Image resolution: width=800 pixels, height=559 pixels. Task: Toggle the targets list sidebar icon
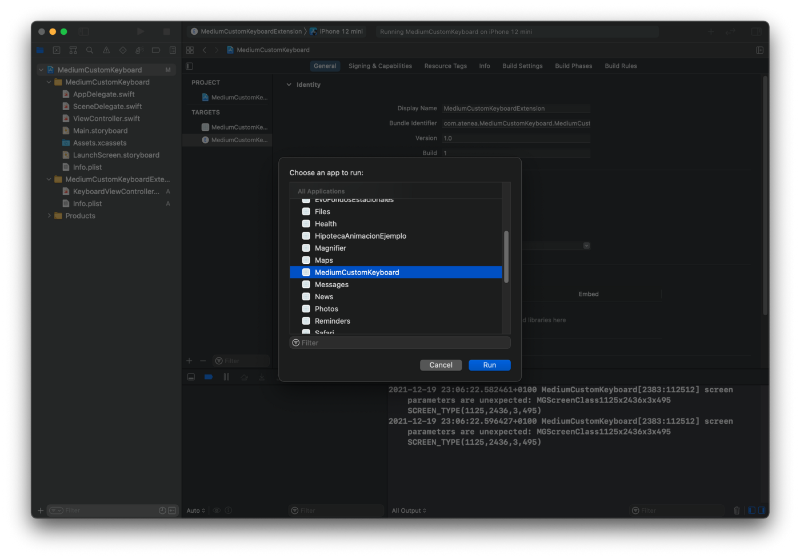[190, 66]
